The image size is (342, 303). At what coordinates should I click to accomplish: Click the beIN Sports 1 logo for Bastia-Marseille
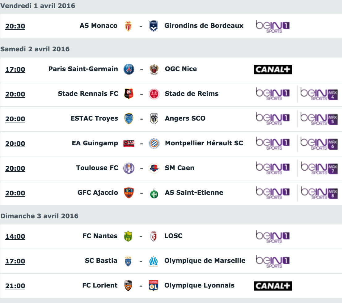coord(272,261)
